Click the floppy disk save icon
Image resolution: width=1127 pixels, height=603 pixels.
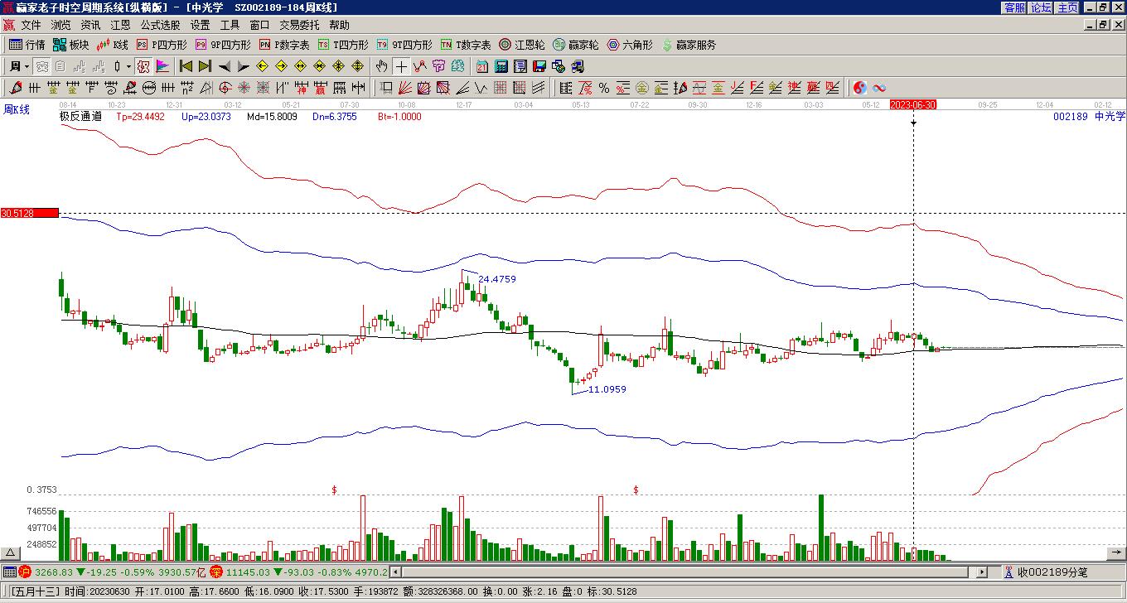click(539, 66)
